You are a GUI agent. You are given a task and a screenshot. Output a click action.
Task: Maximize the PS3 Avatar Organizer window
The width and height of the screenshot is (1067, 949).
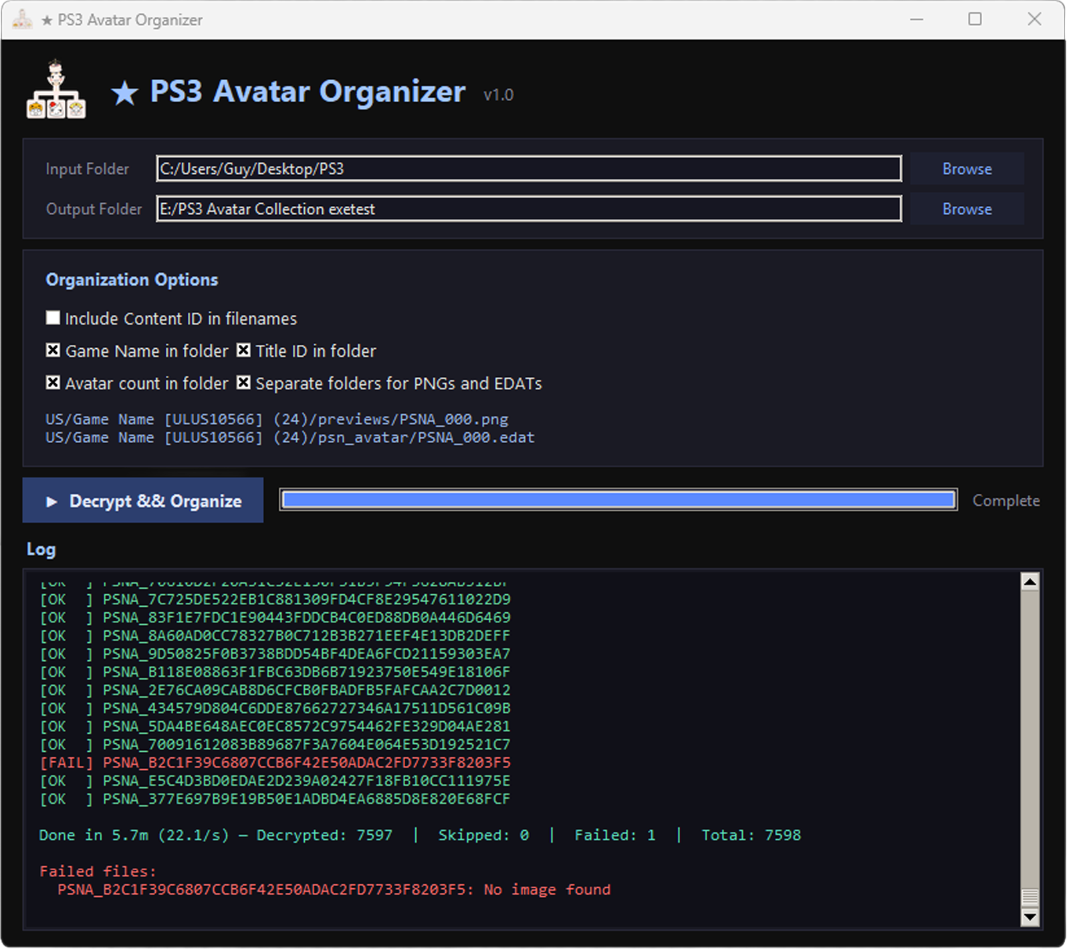click(975, 19)
